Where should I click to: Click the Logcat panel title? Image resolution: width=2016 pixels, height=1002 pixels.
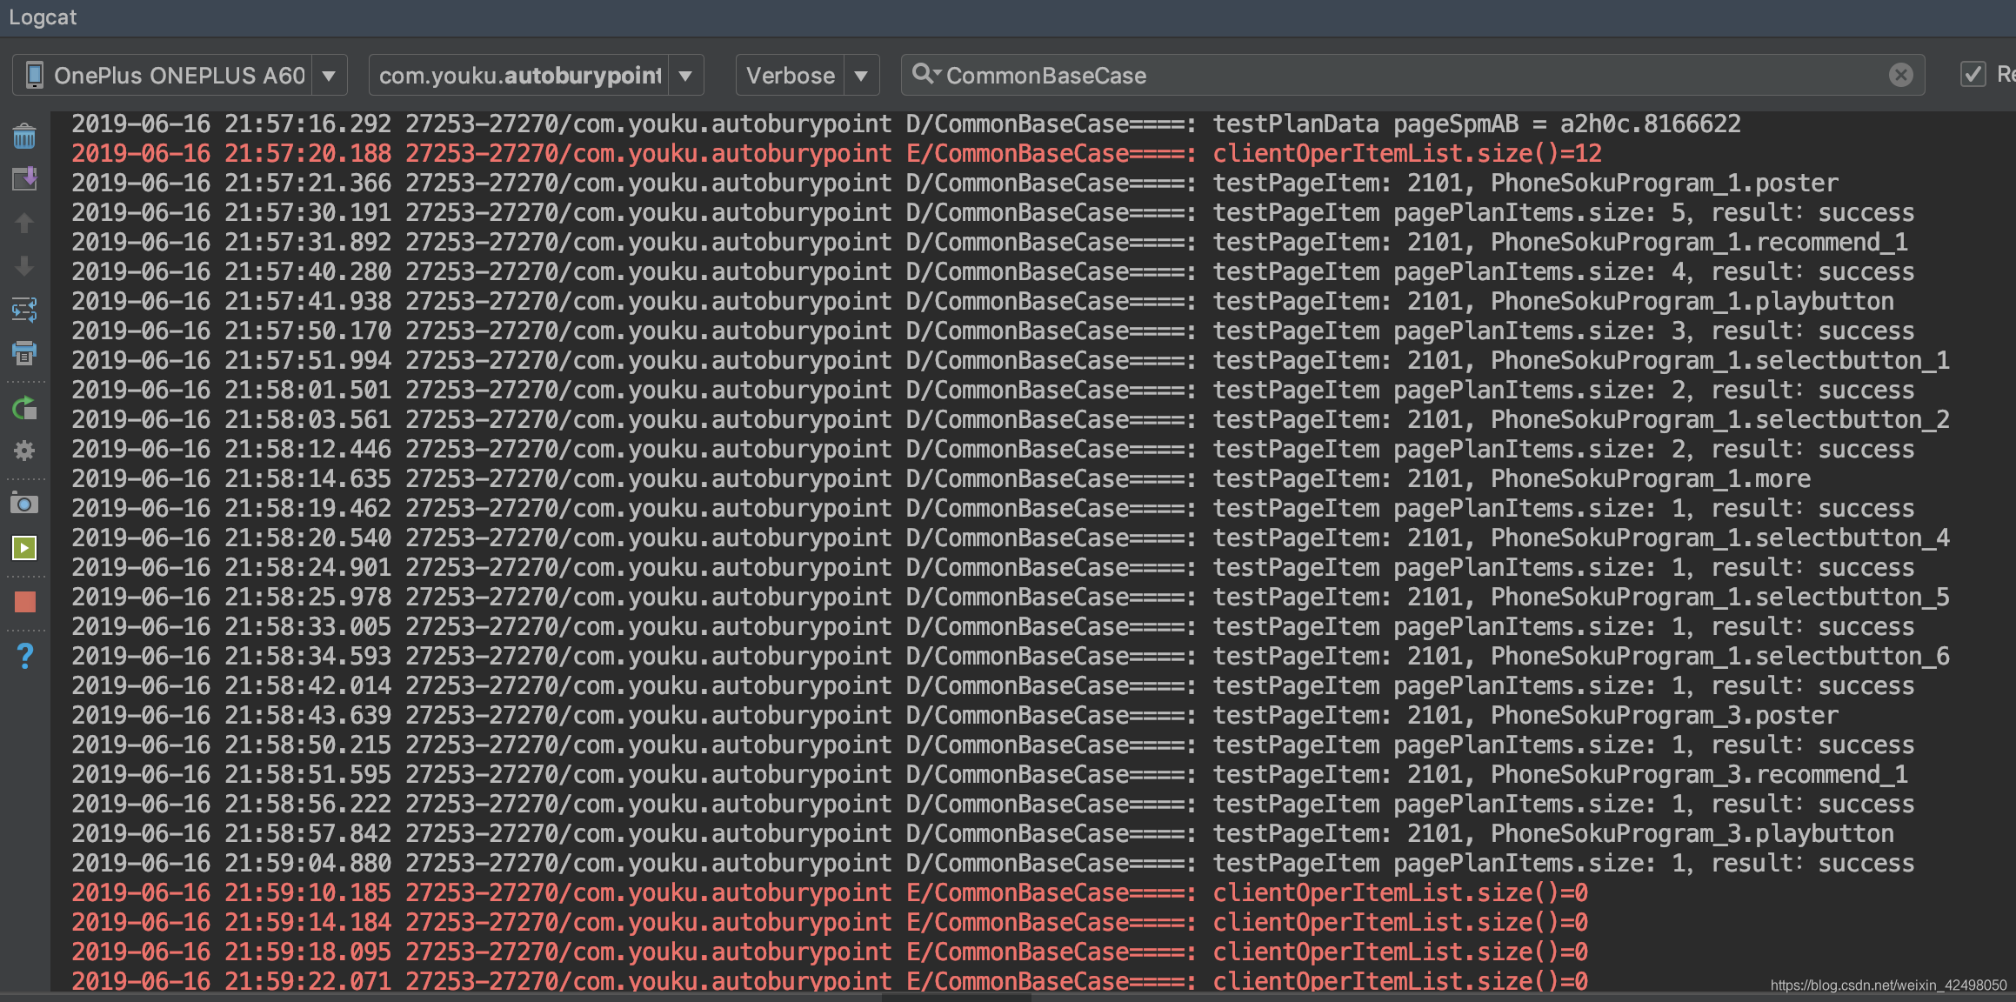click(43, 17)
